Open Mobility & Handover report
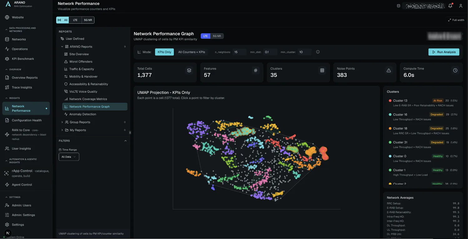The height and width of the screenshot is (239, 468). (95, 77)
